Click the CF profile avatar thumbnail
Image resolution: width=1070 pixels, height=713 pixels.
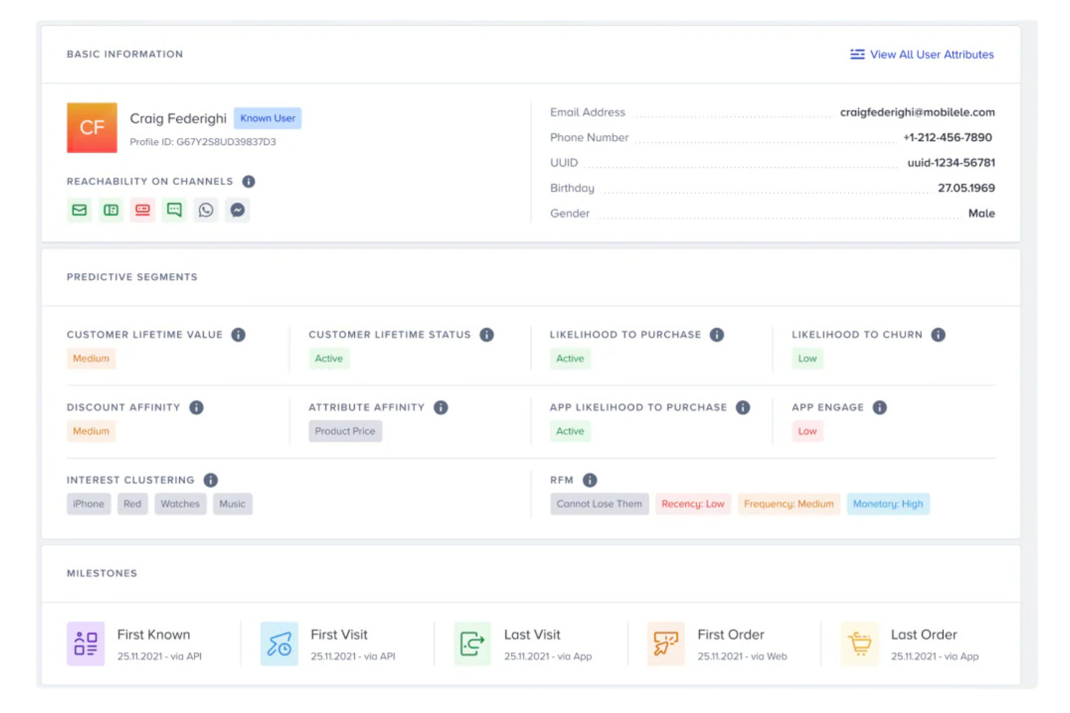pos(92,128)
